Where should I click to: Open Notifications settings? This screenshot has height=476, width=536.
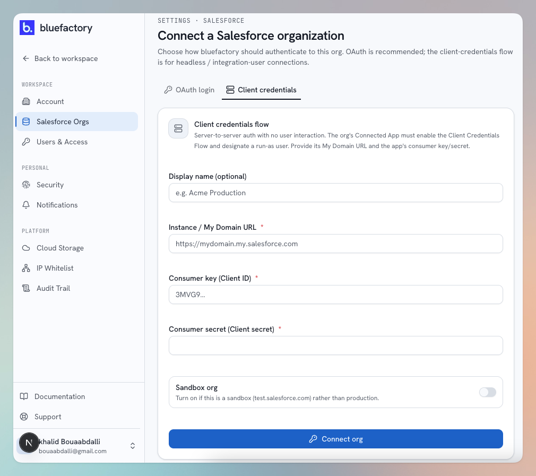tap(77, 205)
